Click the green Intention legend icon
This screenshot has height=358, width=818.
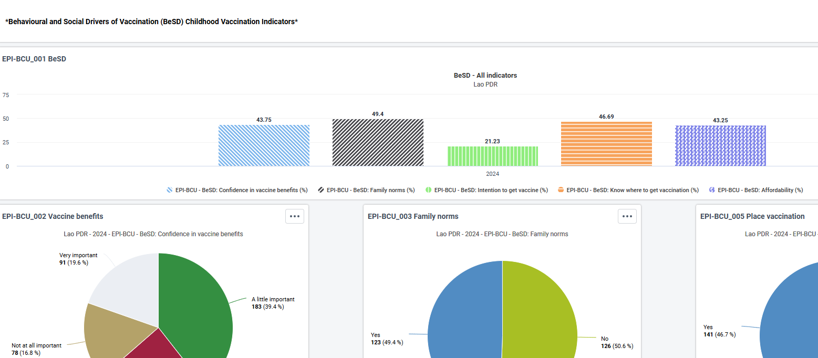429,190
